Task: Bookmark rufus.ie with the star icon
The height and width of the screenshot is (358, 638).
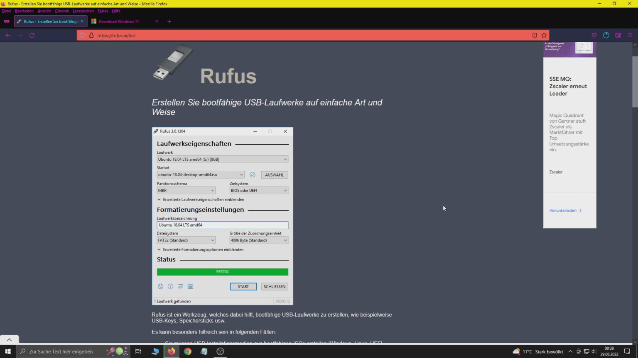Action: (x=544, y=35)
